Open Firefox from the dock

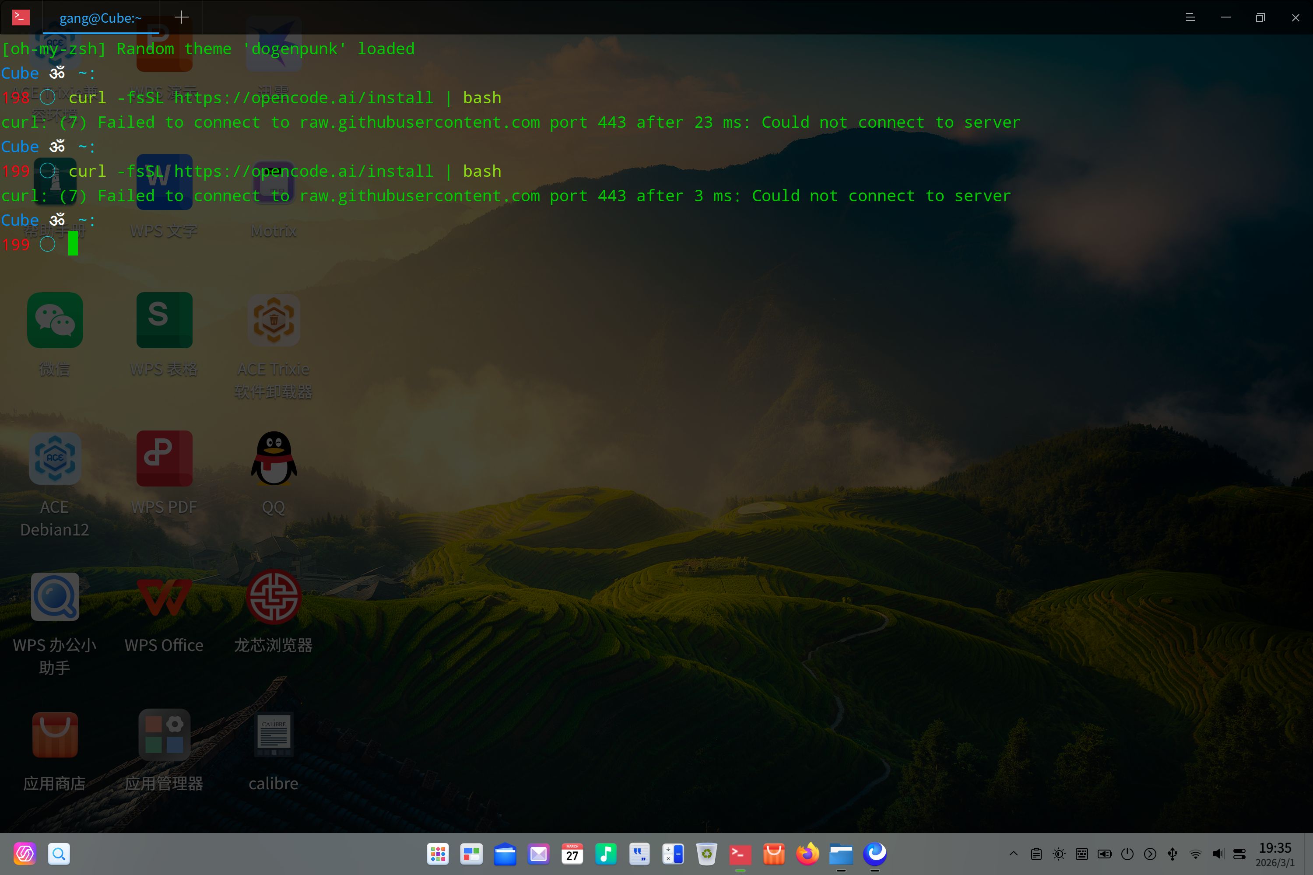[807, 854]
